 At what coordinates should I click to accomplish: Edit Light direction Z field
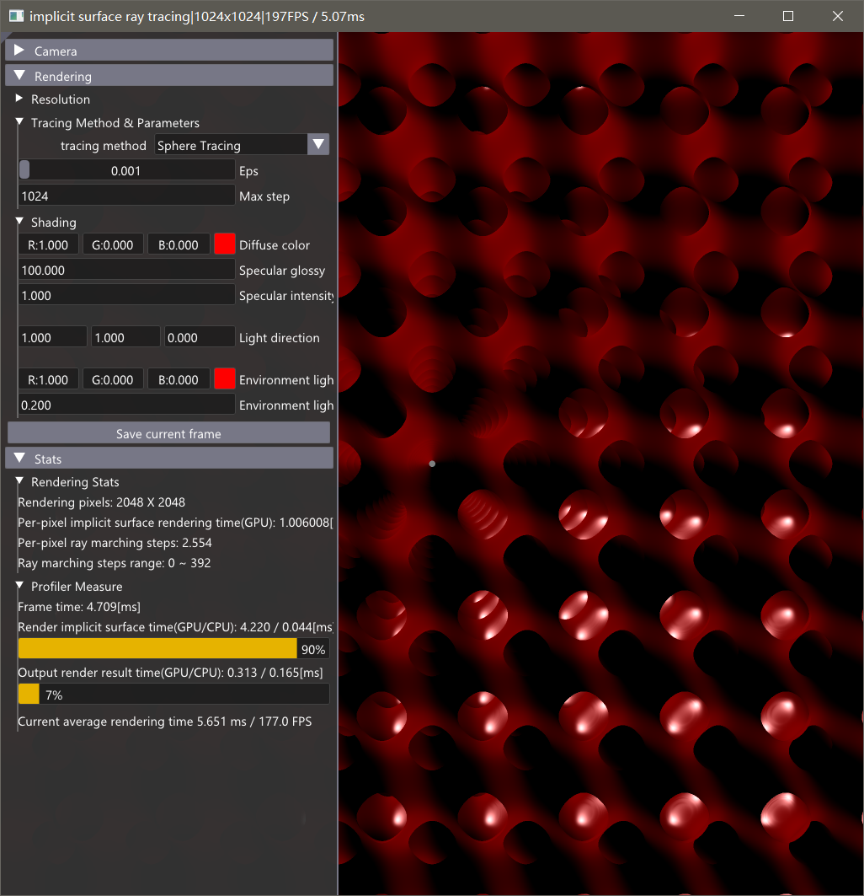tap(200, 337)
